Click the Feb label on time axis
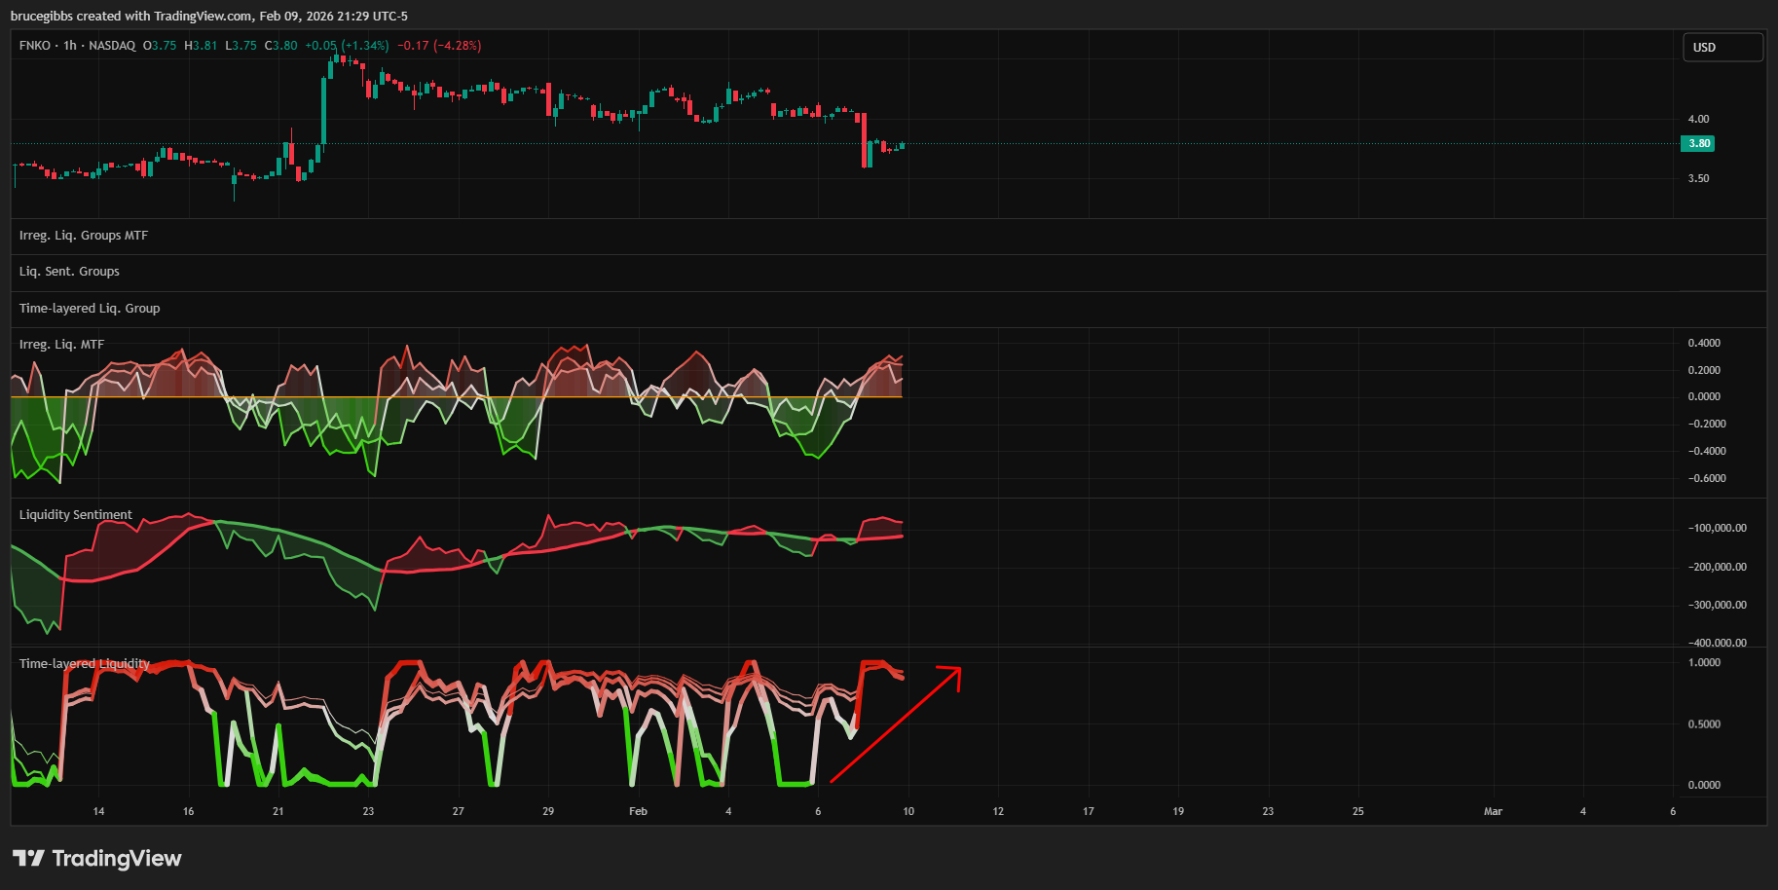Viewport: 1778px width, 890px height. point(638,811)
